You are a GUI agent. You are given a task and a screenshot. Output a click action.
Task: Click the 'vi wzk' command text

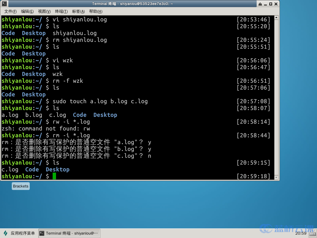63,60
